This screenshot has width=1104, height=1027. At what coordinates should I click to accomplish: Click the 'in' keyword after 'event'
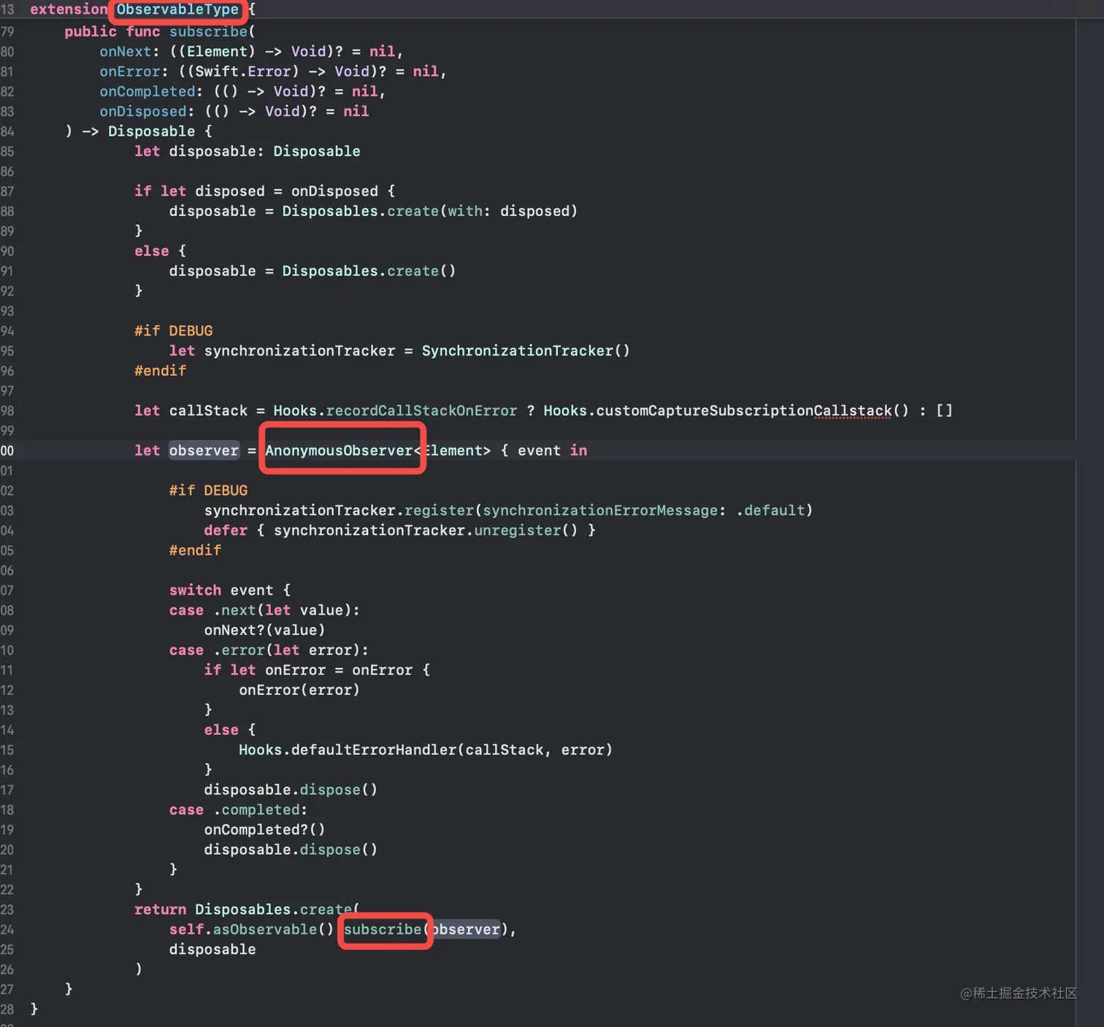[578, 450]
